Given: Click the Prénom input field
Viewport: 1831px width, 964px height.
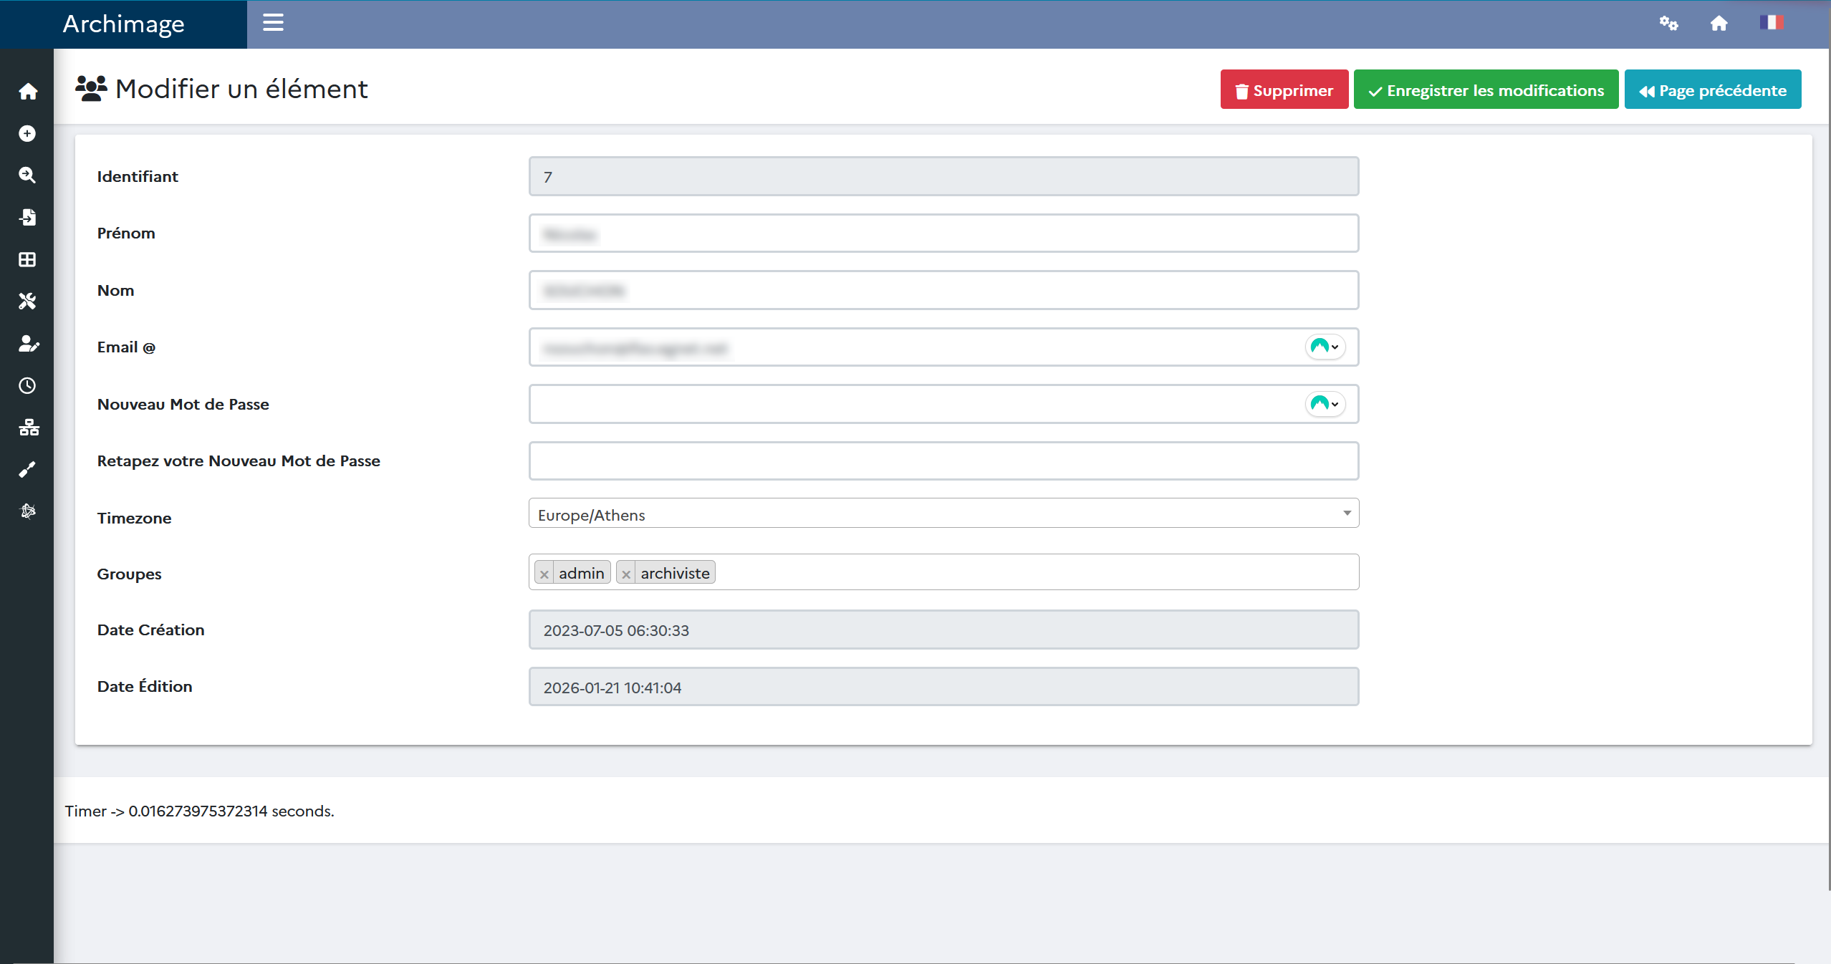Looking at the screenshot, I should click(x=943, y=233).
